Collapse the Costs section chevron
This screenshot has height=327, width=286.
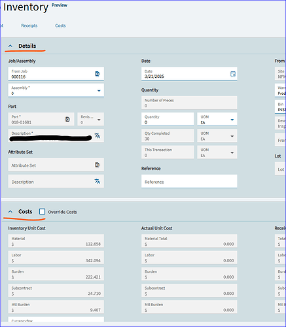pos(10,212)
